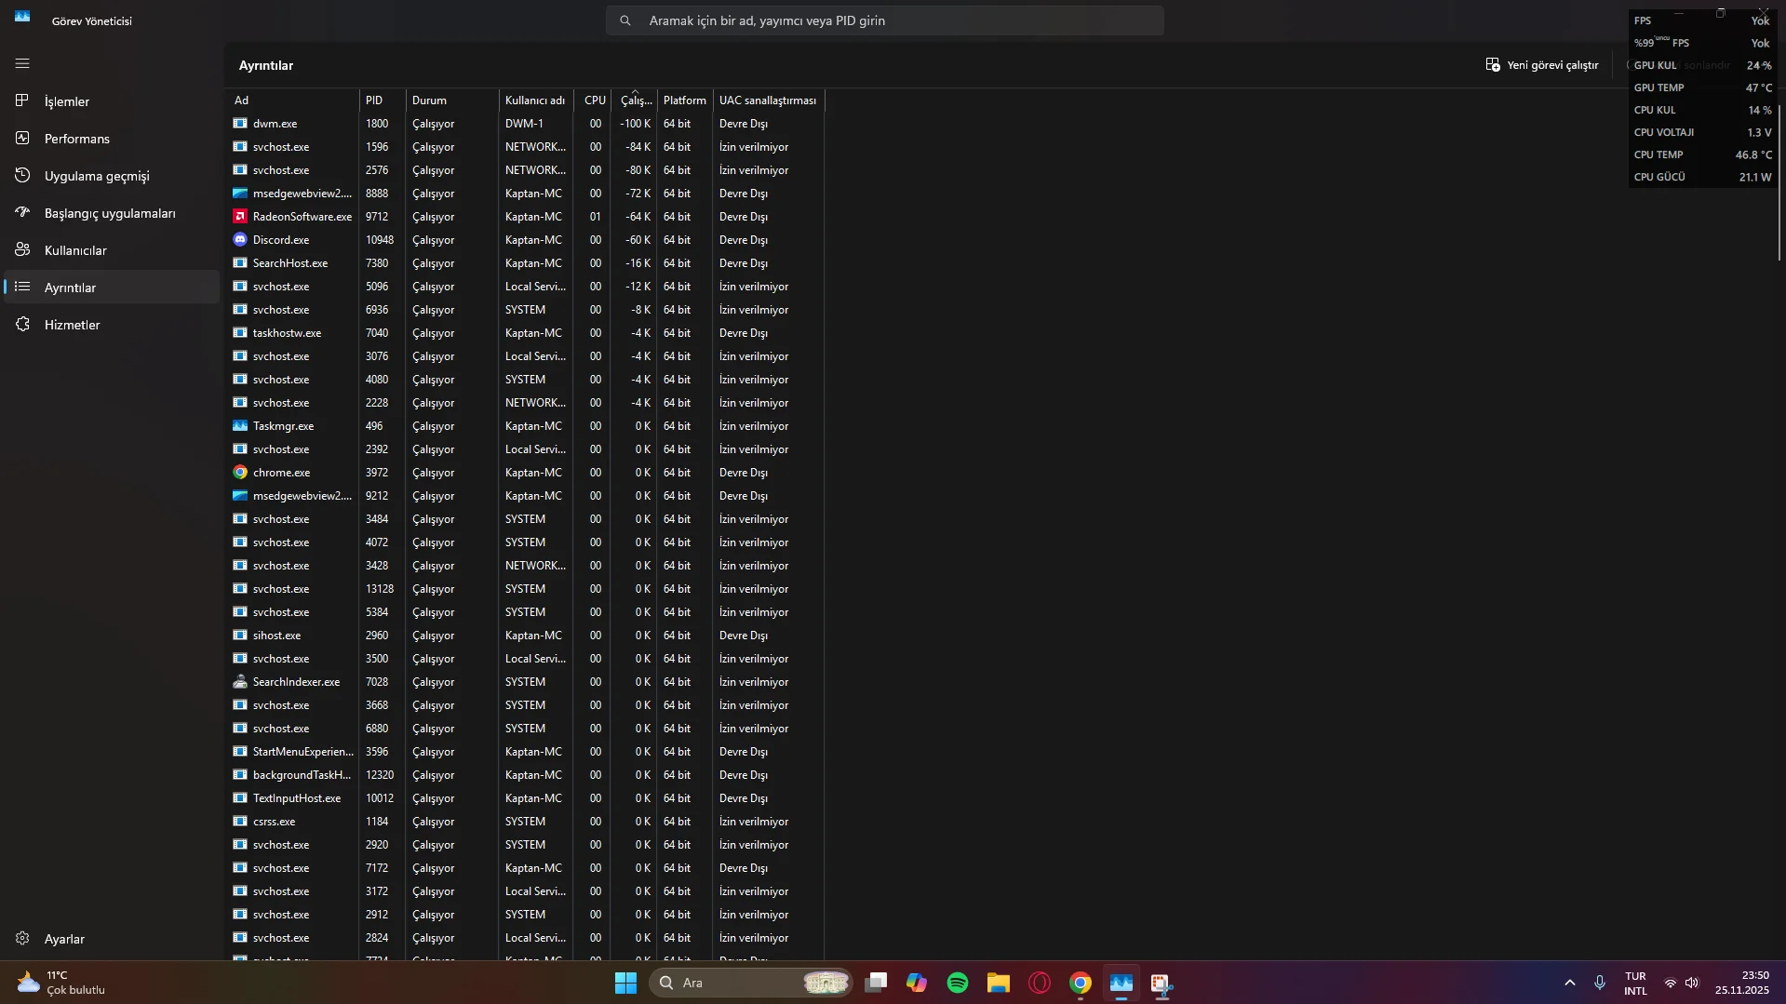Click Yeni görevi çalıştır button

point(1541,65)
